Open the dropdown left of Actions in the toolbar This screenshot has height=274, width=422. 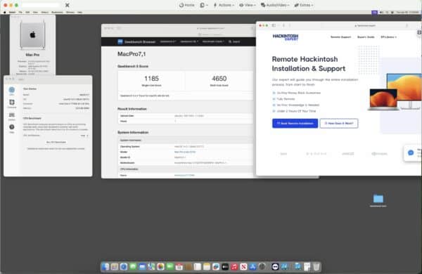tap(204, 5)
